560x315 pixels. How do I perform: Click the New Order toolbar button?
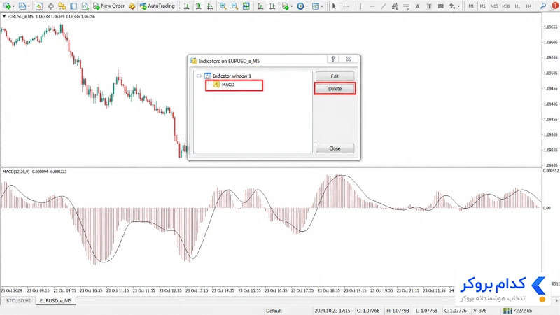(x=109, y=6)
